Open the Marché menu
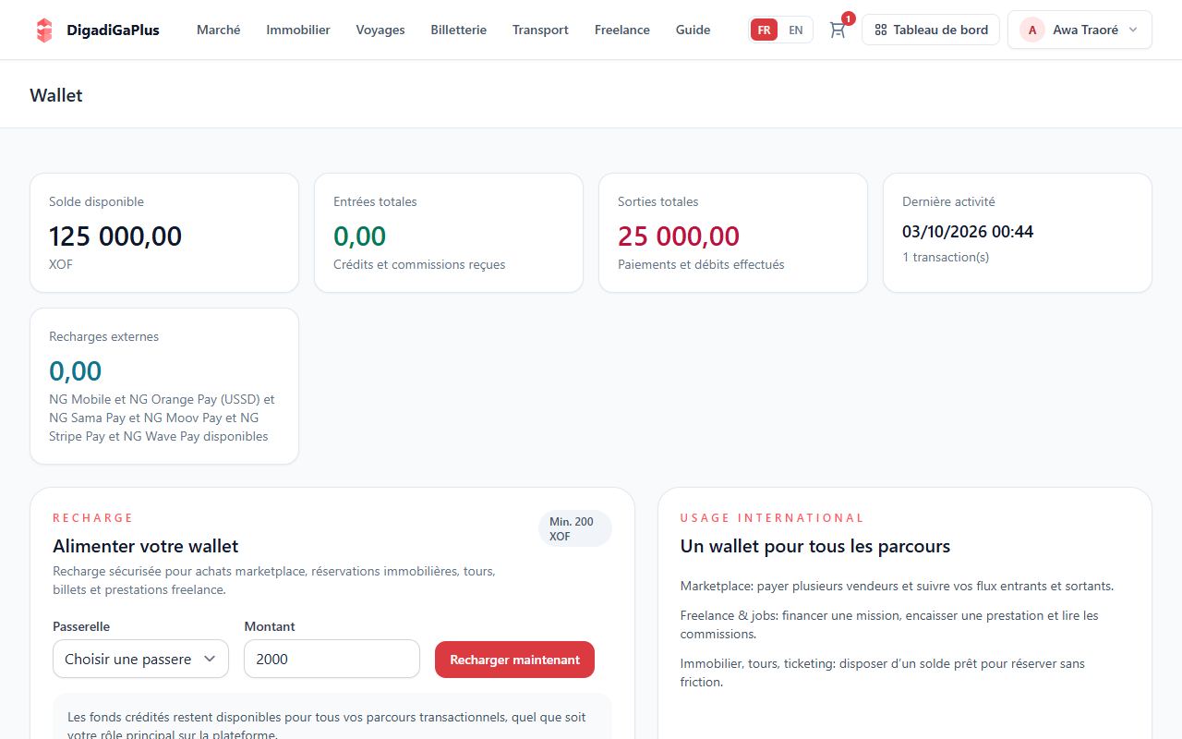The image size is (1182, 739). click(219, 30)
